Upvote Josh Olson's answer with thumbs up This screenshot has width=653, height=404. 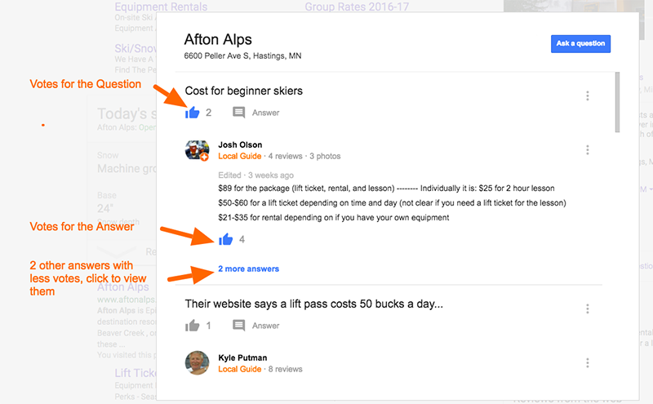[226, 239]
